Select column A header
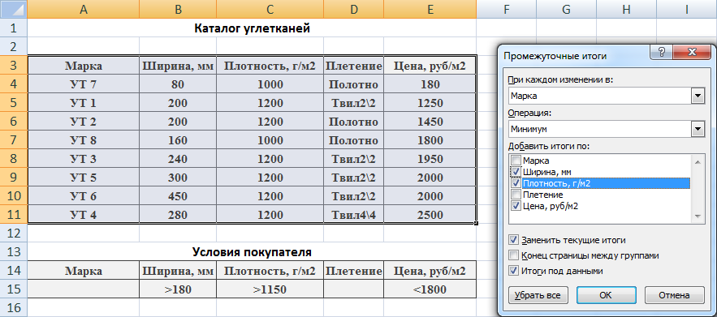The width and height of the screenshot is (717, 317). pos(83,9)
